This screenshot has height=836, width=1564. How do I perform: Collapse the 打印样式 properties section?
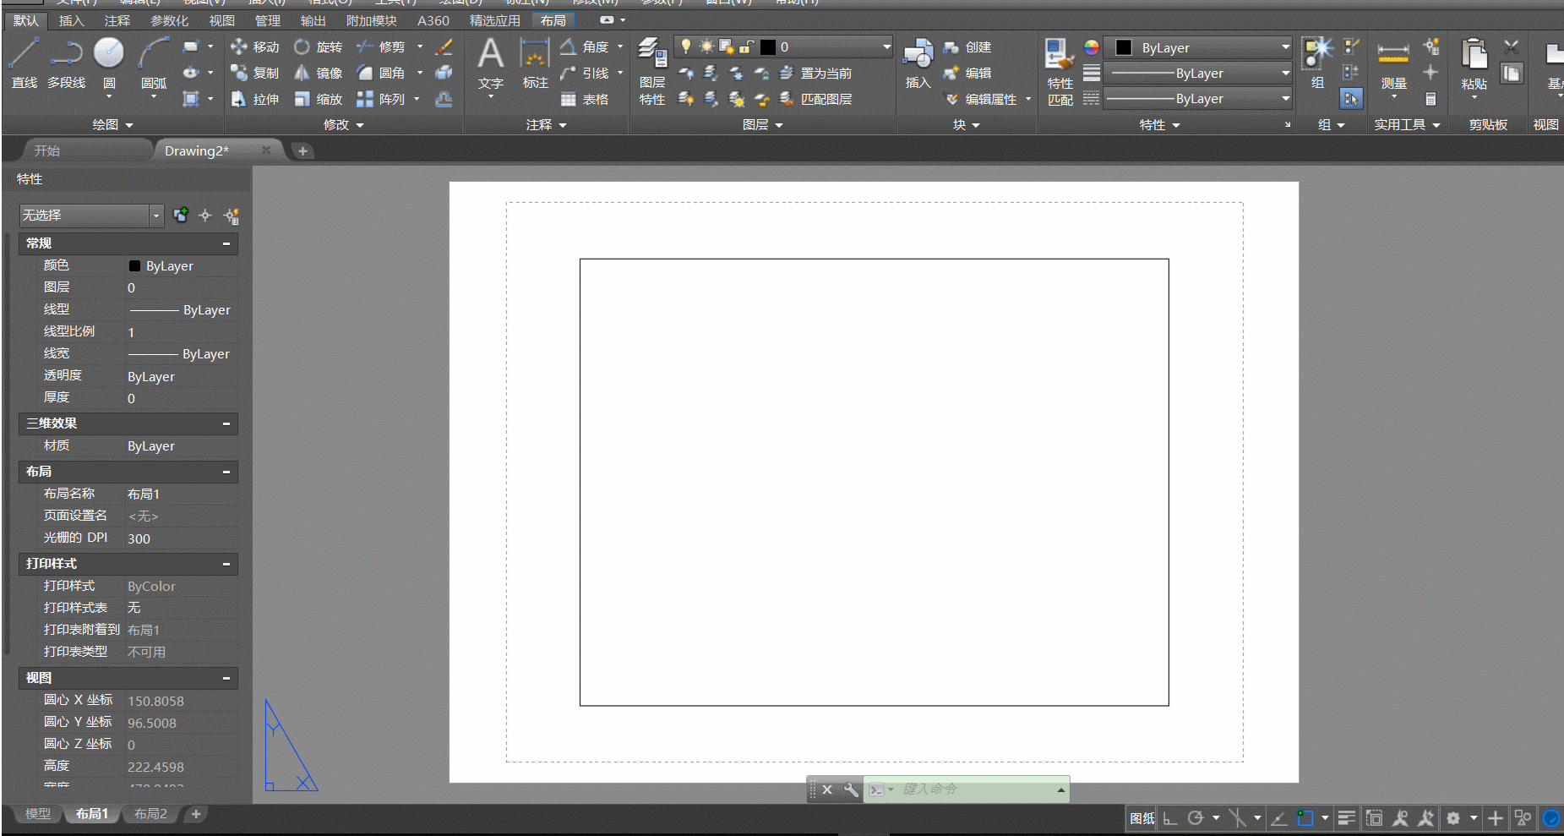(226, 564)
